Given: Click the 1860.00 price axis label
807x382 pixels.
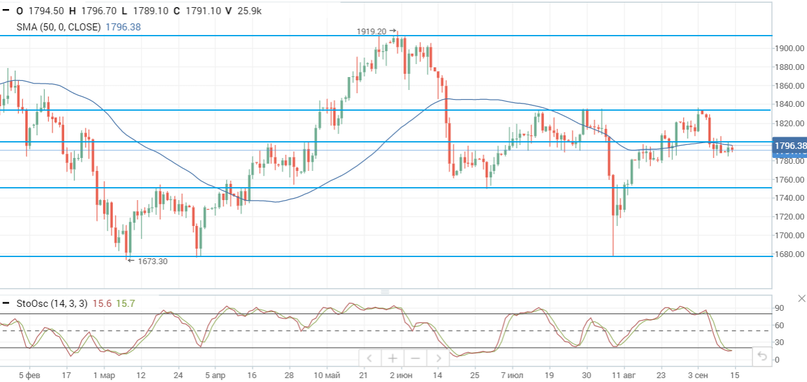Looking at the screenshot, I should [790, 86].
